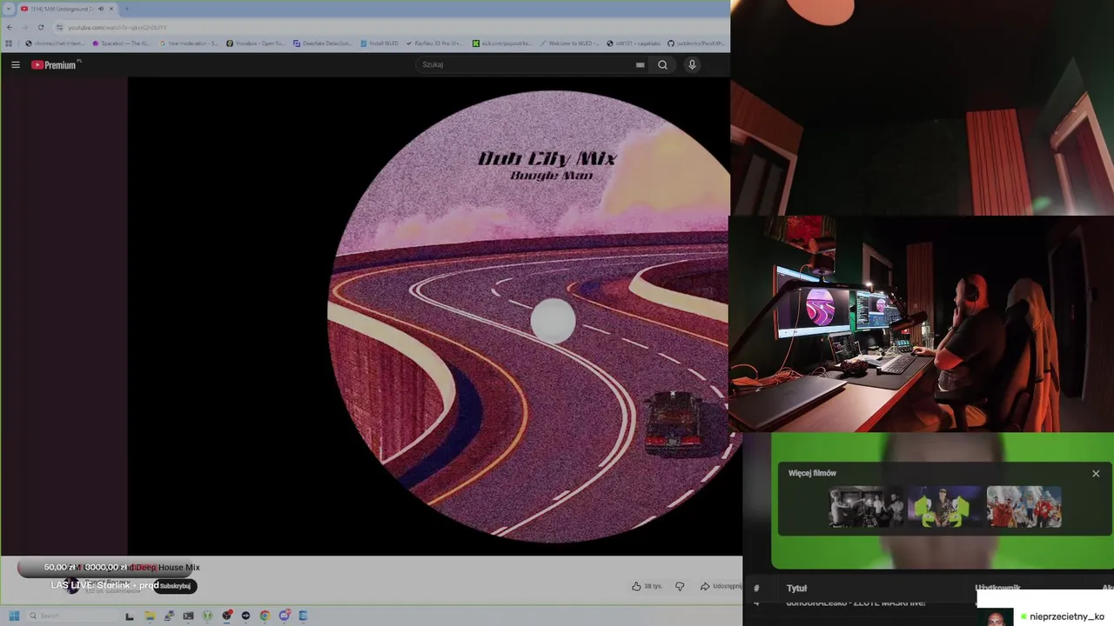Open the Windows Start menu
1114x626 pixels.
pyautogui.click(x=14, y=616)
